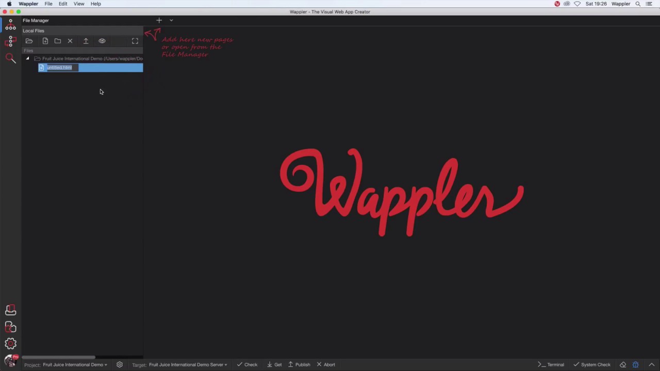Open the Wappler application menu
Viewport: 660px width, 371px height.
[28, 4]
